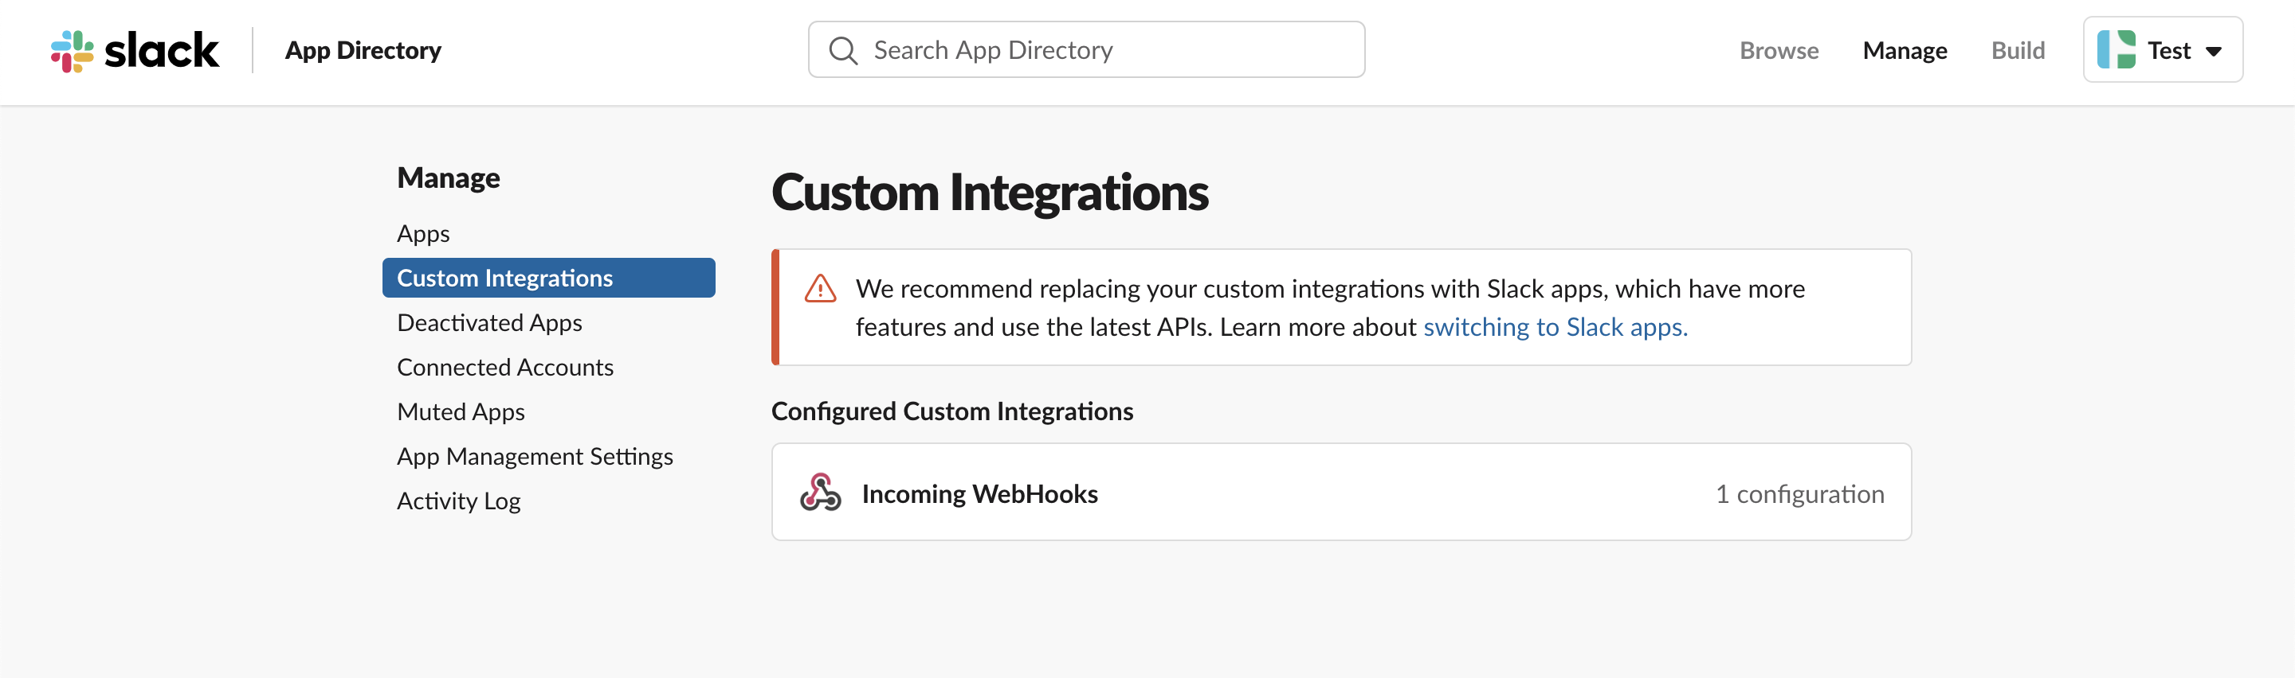Open the Build nav item
Image resolution: width=2295 pixels, height=678 pixels.
2017,50
